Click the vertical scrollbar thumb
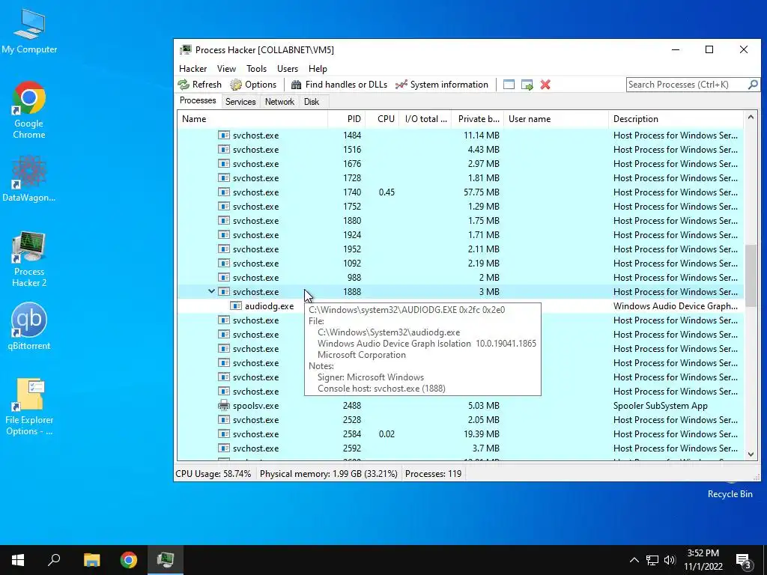The height and width of the screenshot is (575, 767). point(751,276)
